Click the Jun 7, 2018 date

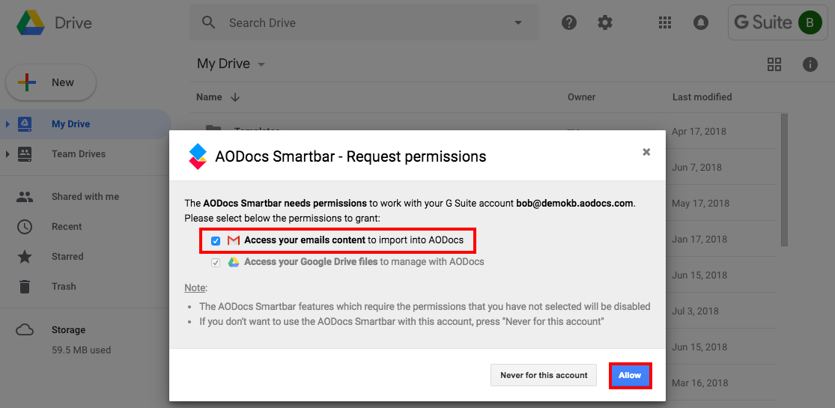tap(697, 167)
